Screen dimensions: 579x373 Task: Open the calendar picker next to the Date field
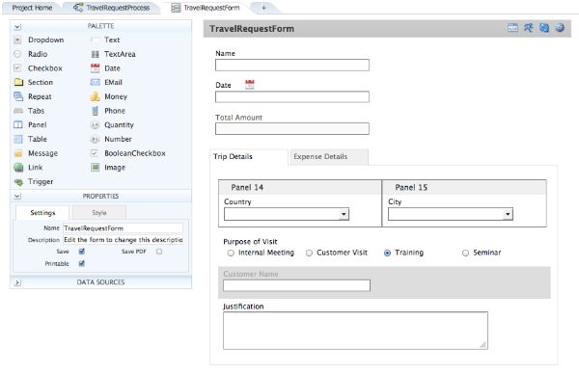(250, 85)
